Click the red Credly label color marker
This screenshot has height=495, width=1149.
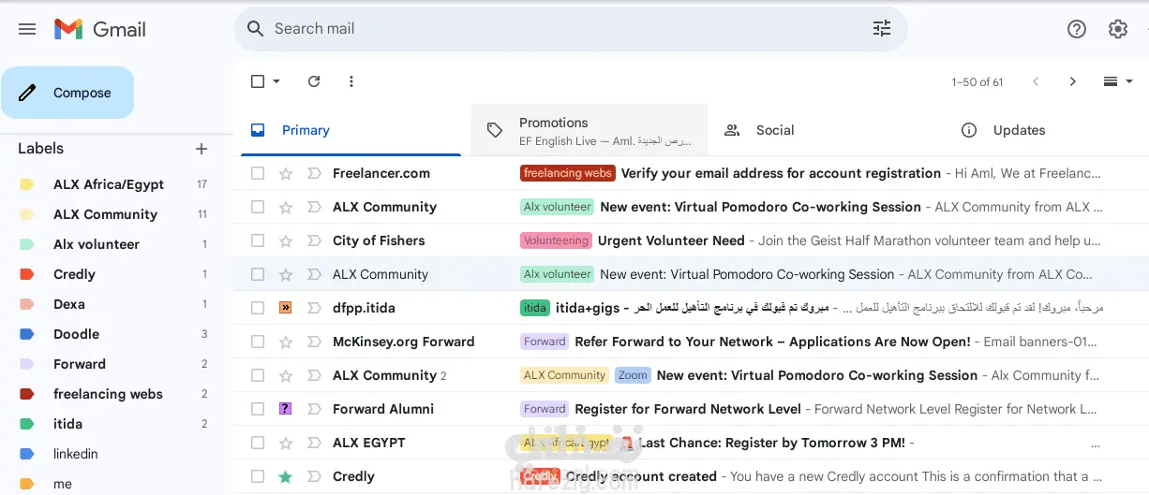point(26,274)
